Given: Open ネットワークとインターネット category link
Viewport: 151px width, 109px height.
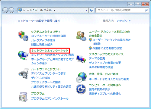Looking at the screenshot, I should (50, 51).
